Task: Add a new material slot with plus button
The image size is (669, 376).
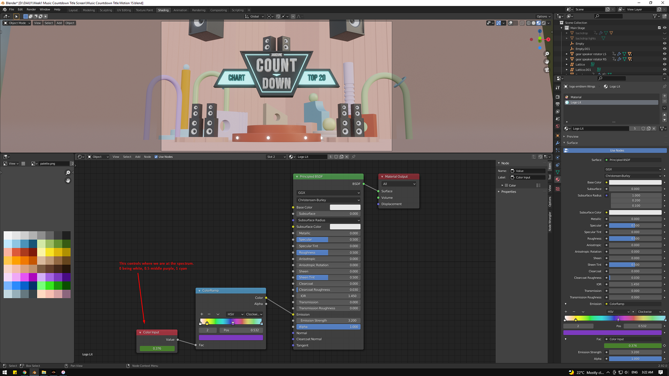Action: point(664,95)
